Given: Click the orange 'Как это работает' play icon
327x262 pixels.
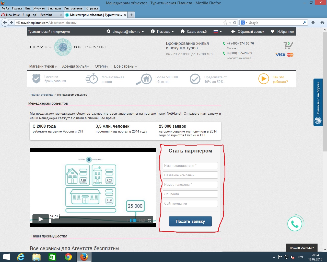Looking at the screenshot, I should 263,79.
